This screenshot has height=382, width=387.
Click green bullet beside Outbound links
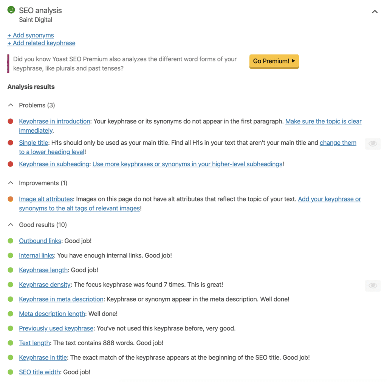pos(10,241)
